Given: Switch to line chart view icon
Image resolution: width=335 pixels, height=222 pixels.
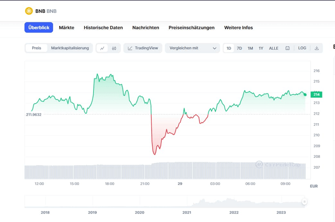Looking at the screenshot, I should coord(102,48).
